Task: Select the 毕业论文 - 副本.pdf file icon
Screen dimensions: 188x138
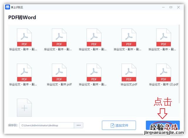Action: [59, 72]
